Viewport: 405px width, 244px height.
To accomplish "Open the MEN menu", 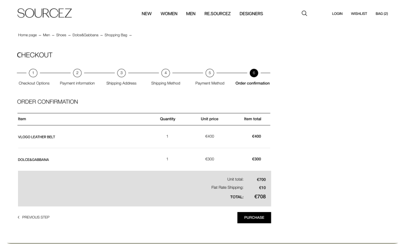I will coord(191,13).
